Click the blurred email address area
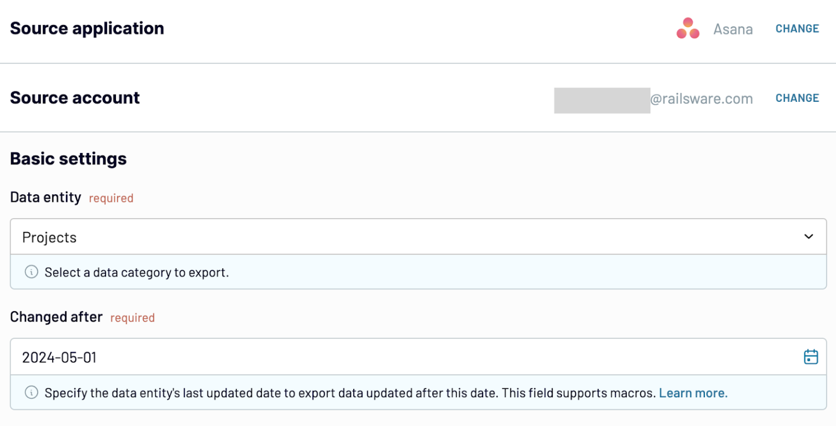 pos(601,100)
